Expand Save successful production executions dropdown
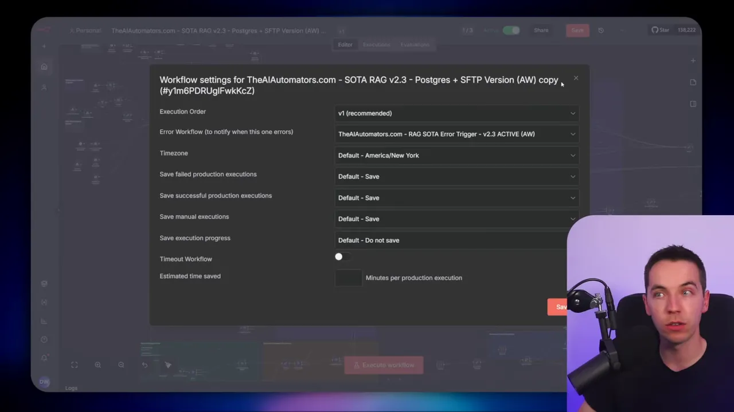This screenshot has width=734, height=412. tap(456, 197)
